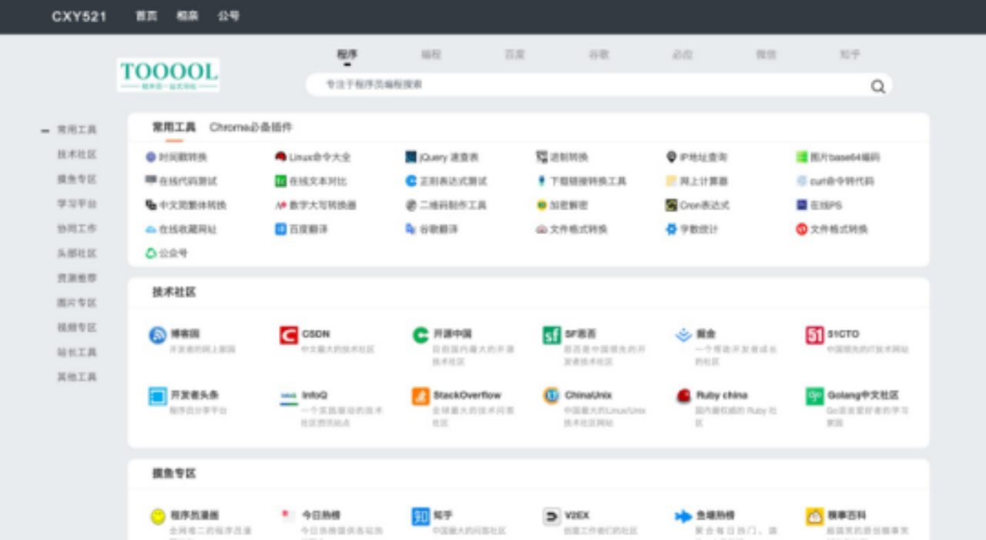Screen dimensions: 986x540
Task: Click the magnifier search icon
Action: 877,87
